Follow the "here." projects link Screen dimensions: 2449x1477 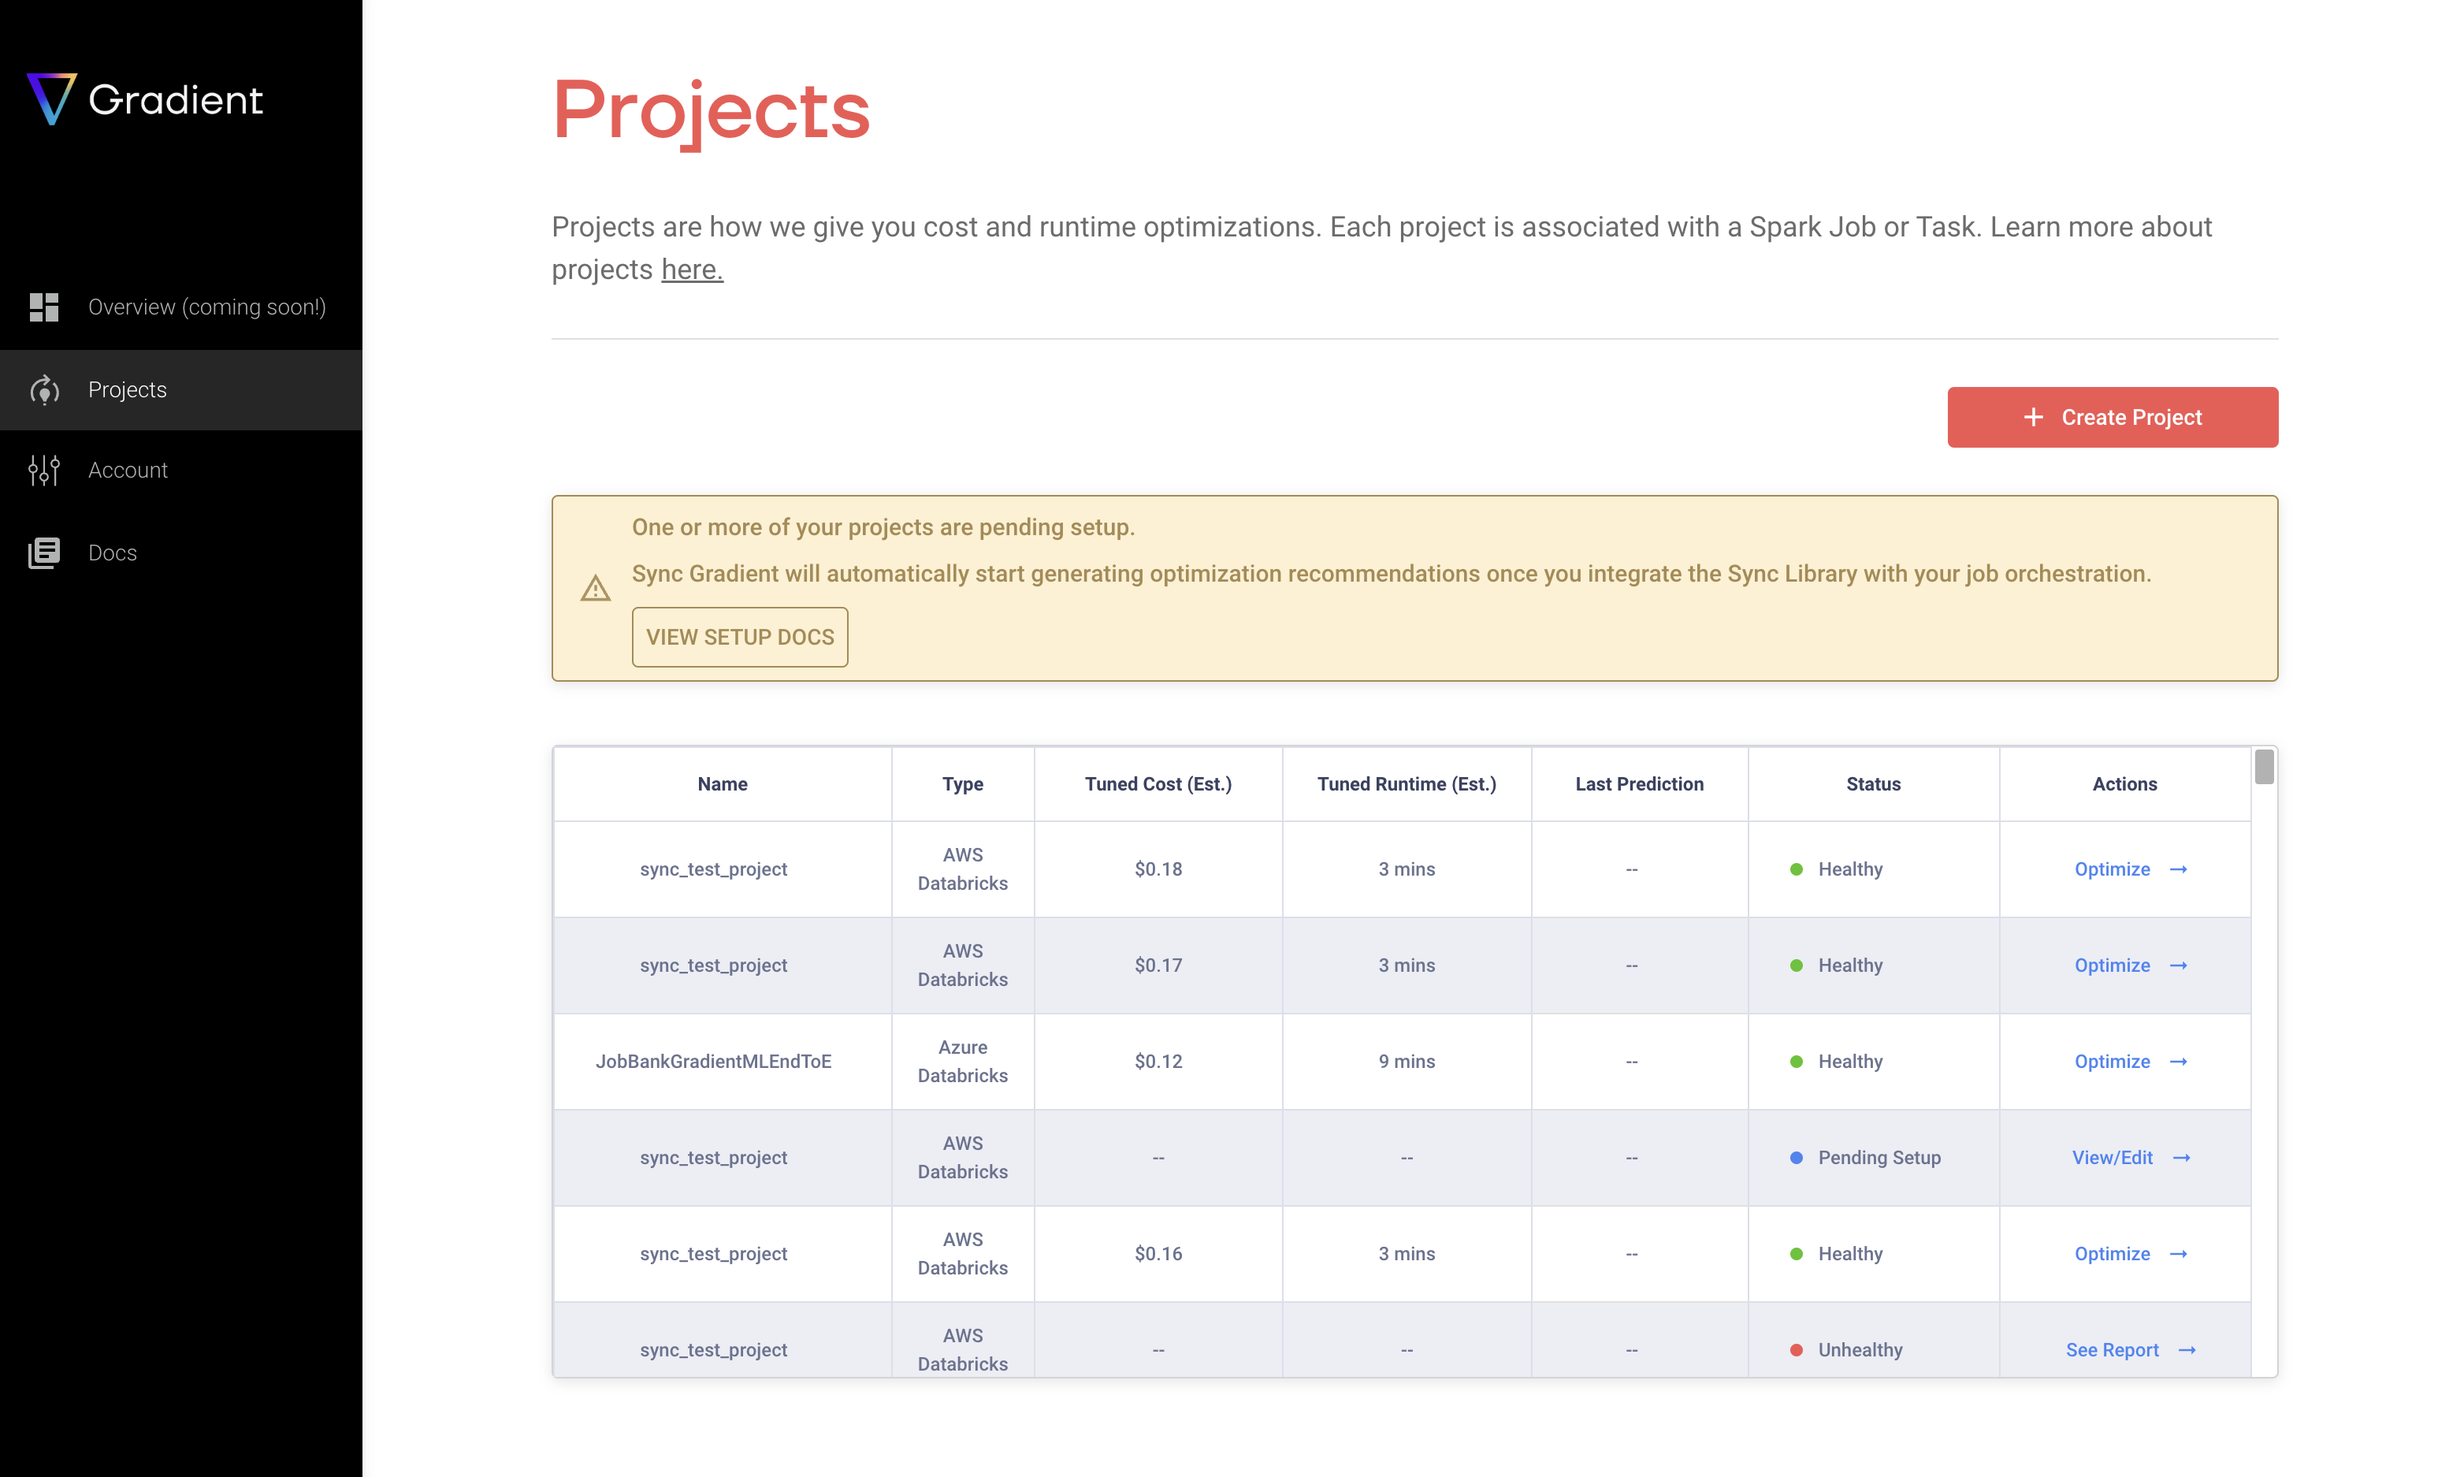[692, 270]
